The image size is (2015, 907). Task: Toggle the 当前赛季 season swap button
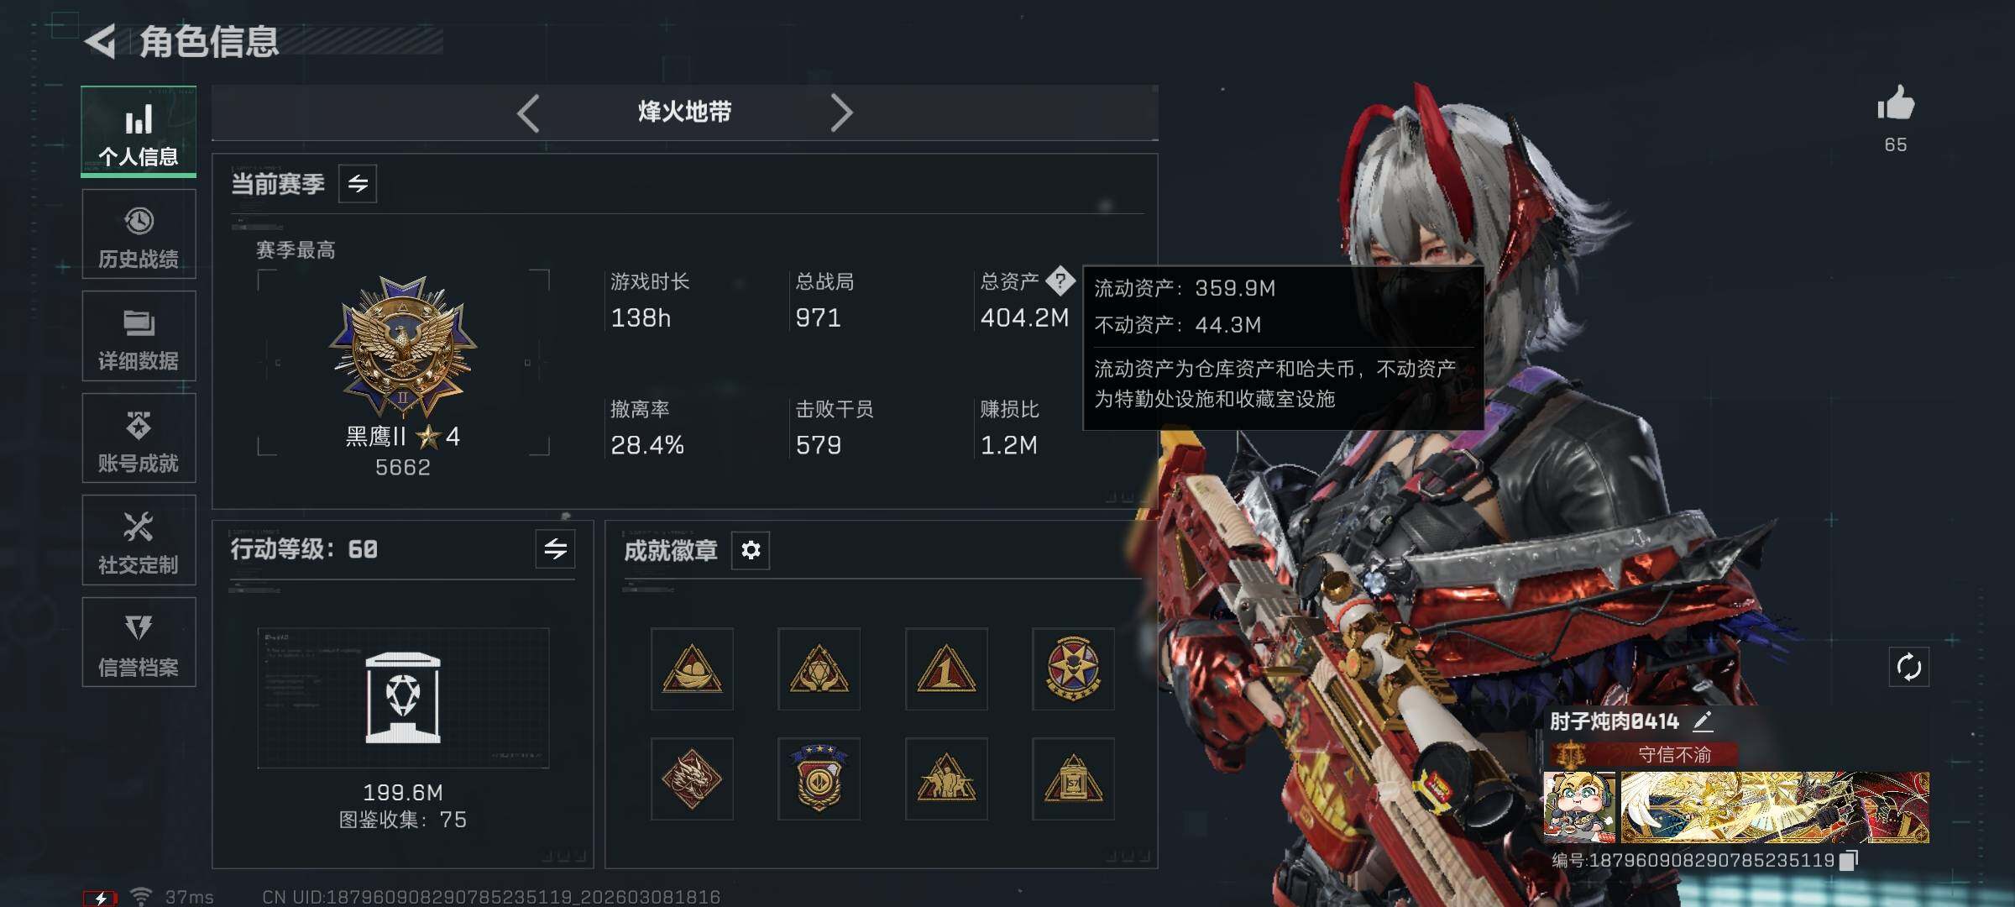pyautogui.click(x=358, y=184)
